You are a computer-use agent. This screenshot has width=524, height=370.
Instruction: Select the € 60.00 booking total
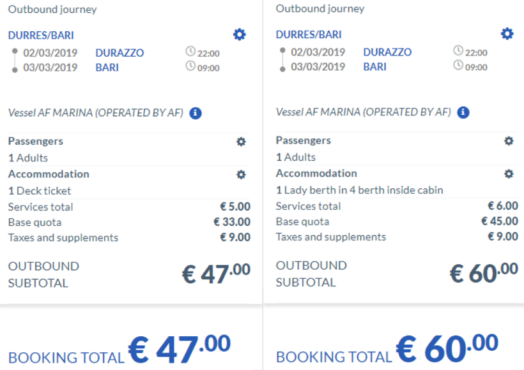[447, 348]
